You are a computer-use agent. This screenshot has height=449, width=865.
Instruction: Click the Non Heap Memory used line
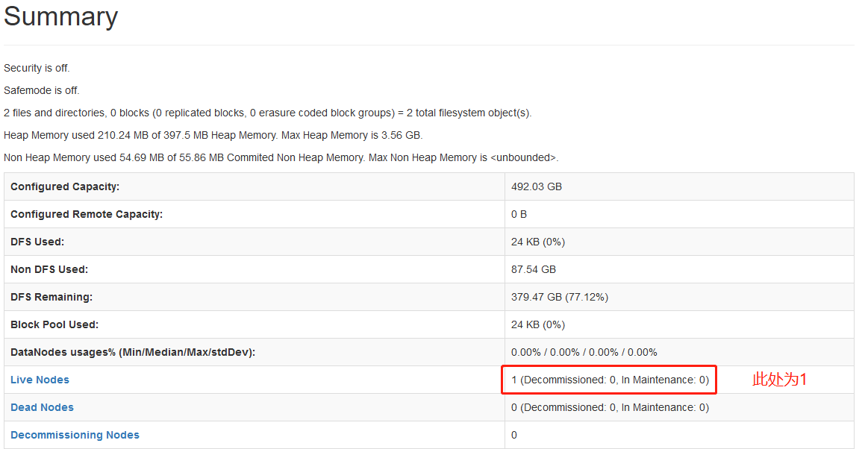(281, 158)
